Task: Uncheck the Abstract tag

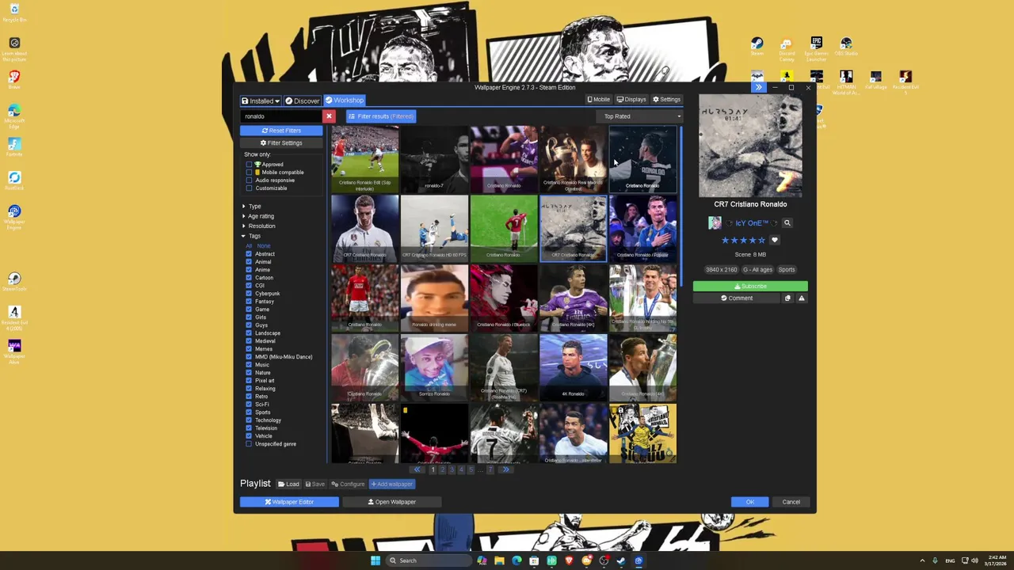Action: pyautogui.click(x=249, y=254)
